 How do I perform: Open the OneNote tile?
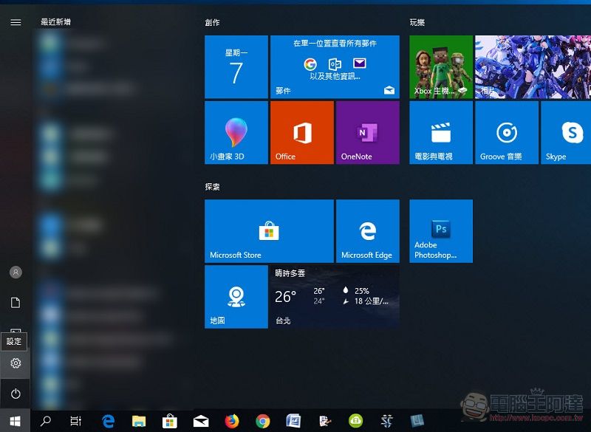(367, 133)
